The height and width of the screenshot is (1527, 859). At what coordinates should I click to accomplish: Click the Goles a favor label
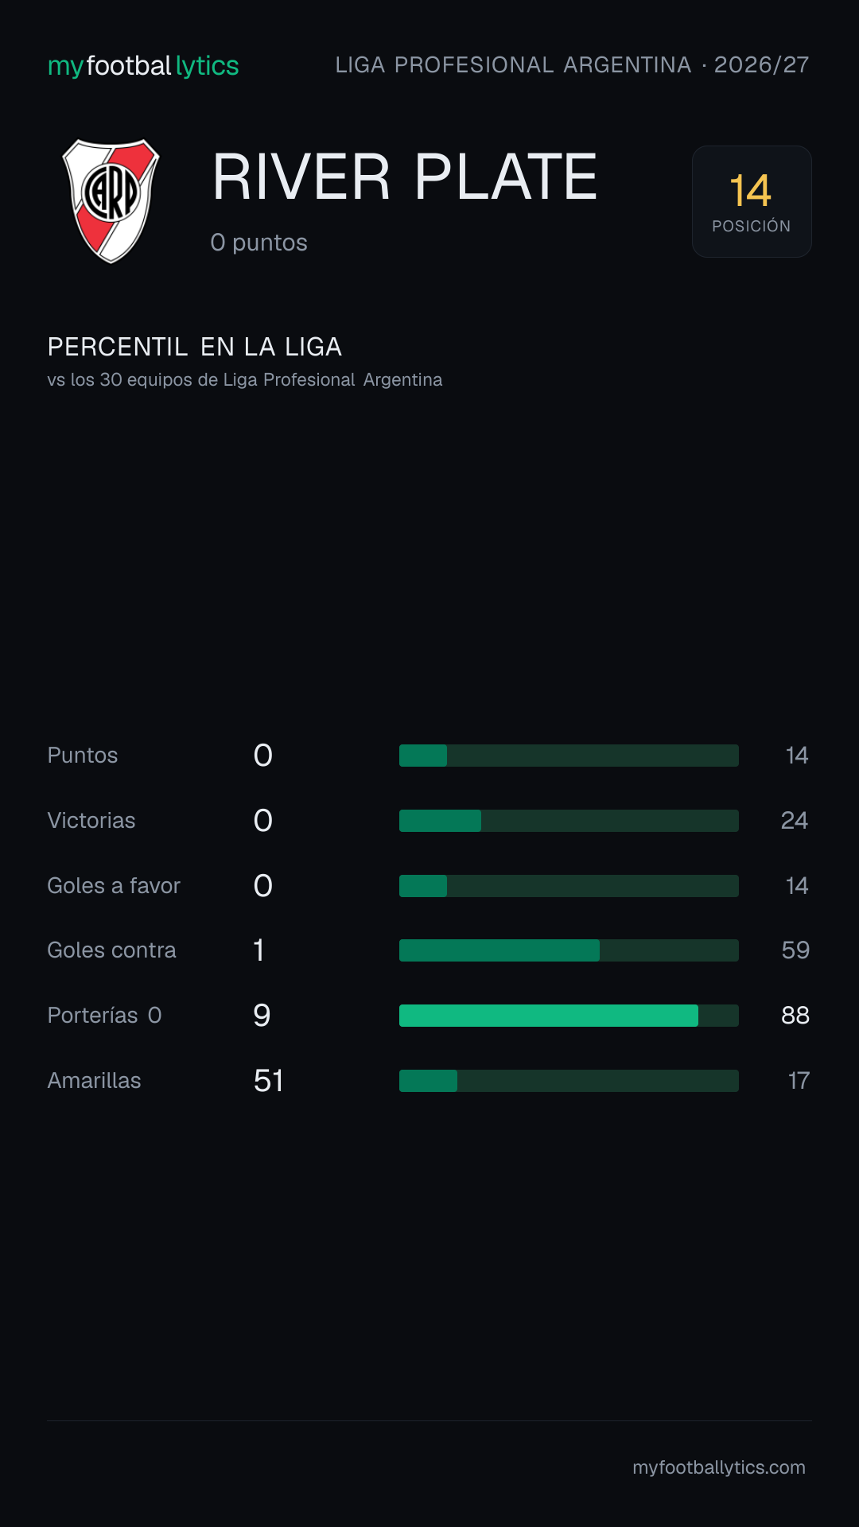click(114, 886)
